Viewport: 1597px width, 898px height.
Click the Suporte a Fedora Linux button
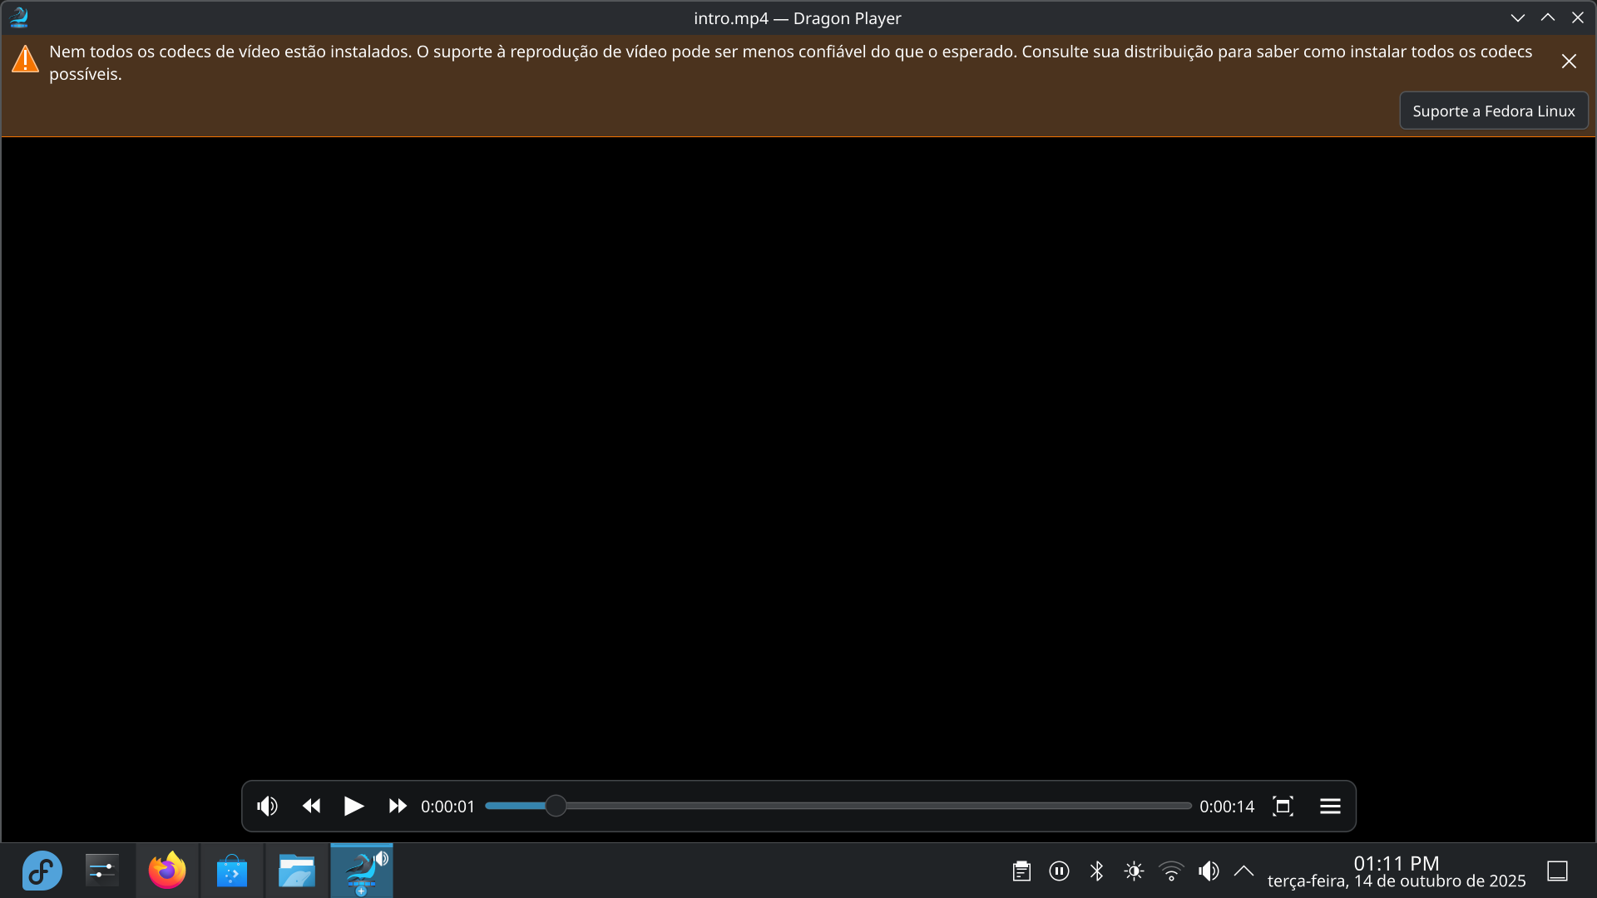[1493, 111]
